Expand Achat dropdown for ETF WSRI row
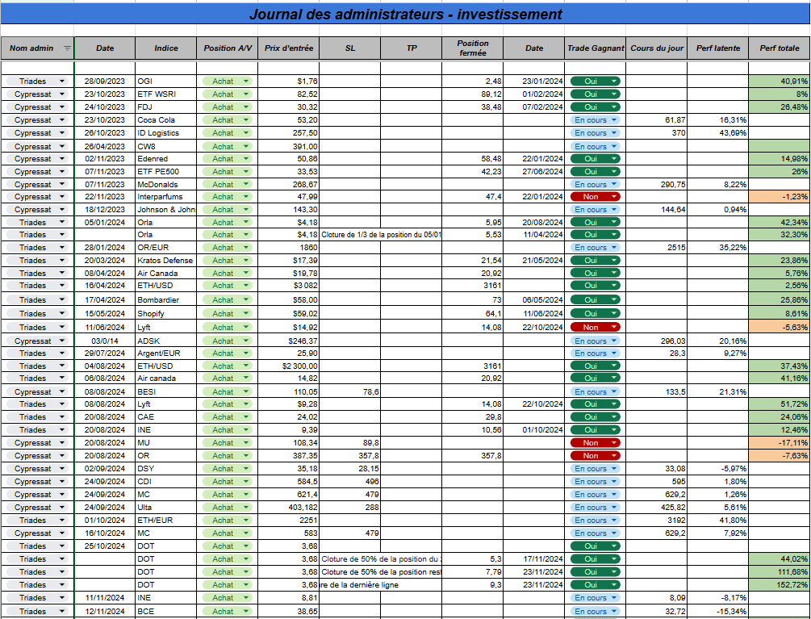 pos(246,94)
